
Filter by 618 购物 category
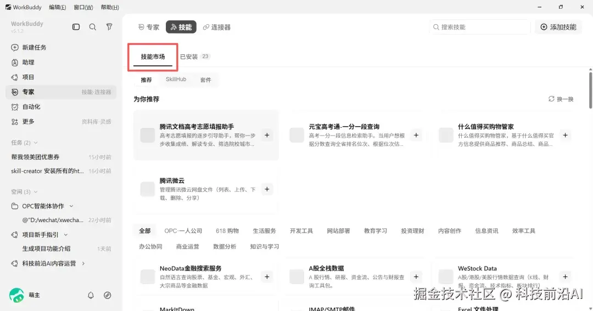click(x=227, y=231)
